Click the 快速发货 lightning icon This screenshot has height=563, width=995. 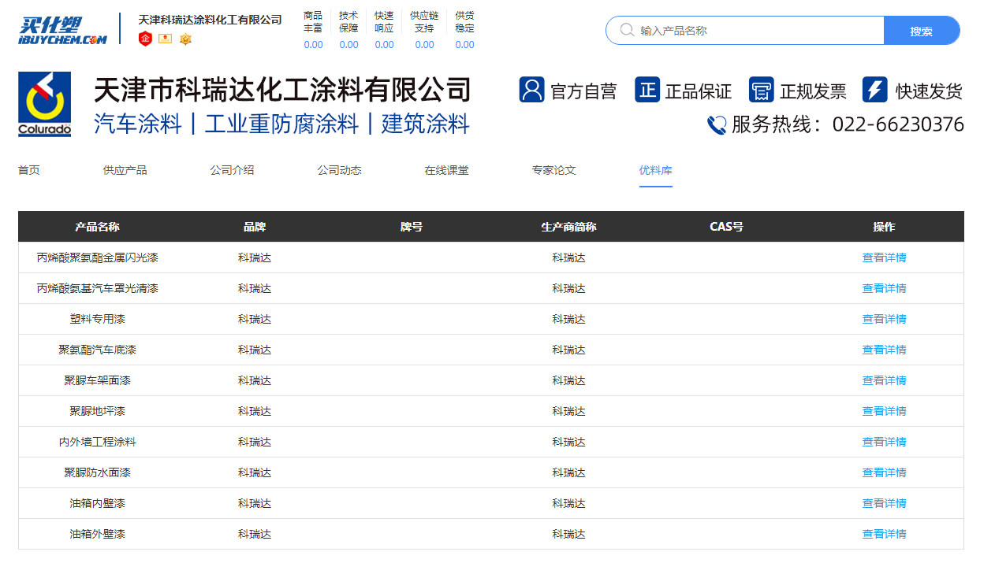tap(875, 90)
